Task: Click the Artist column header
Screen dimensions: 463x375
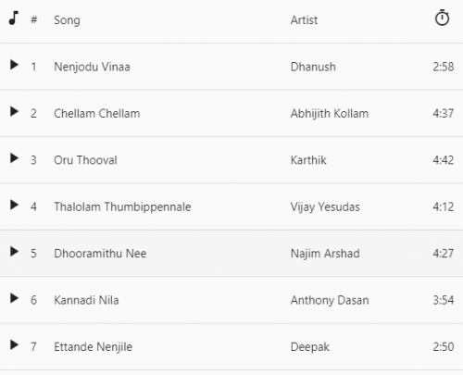Action: [304, 20]
